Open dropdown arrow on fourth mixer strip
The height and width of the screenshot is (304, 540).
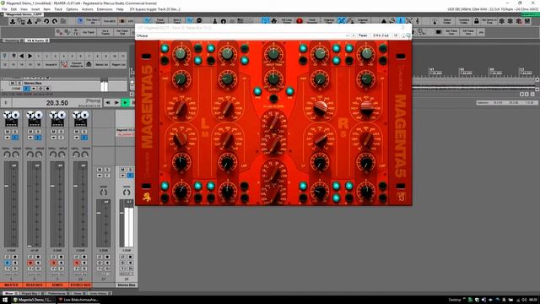tap(77, 138)
